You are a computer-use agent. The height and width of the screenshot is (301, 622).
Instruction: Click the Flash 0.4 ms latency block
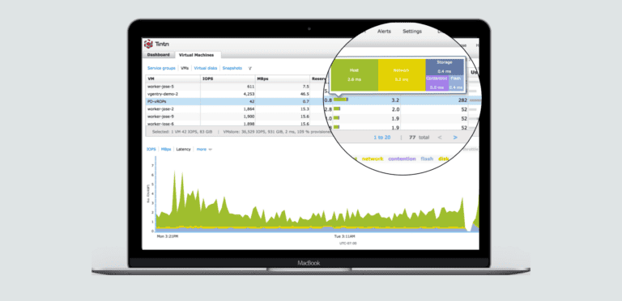(456, 83)
